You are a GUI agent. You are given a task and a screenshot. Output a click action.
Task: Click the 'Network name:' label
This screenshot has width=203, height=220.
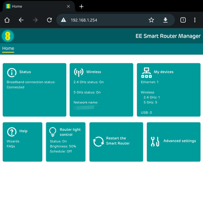pos(86,102)
